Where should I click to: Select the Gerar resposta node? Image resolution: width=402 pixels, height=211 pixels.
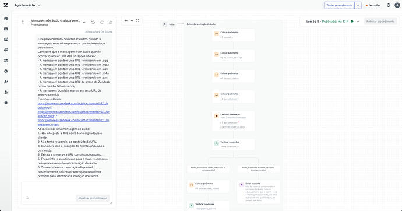259,192
